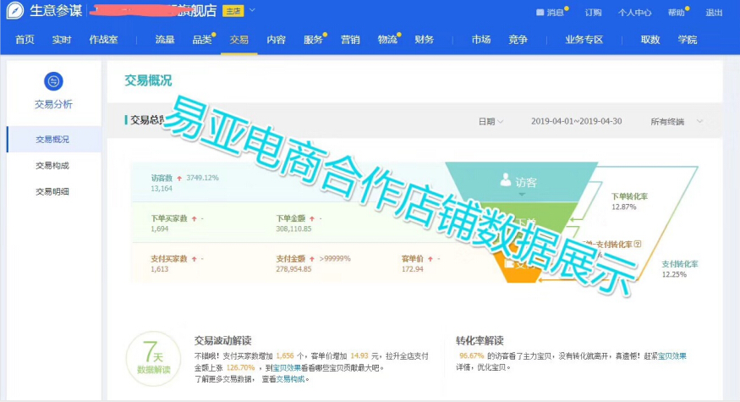Viewport: 740px width, 402px height.
Task: Click the visitor person icon in funnel
Action: pos(506,179)
